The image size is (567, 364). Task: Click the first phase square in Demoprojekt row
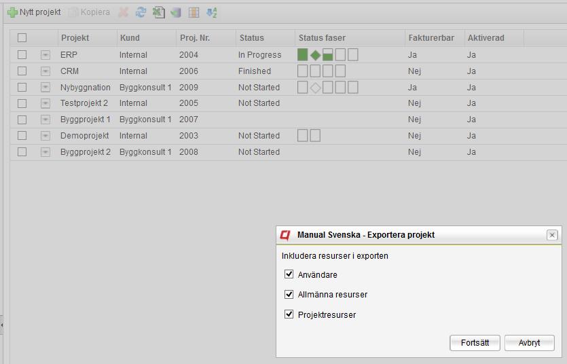pyautogui.click(x=303, y=136)
